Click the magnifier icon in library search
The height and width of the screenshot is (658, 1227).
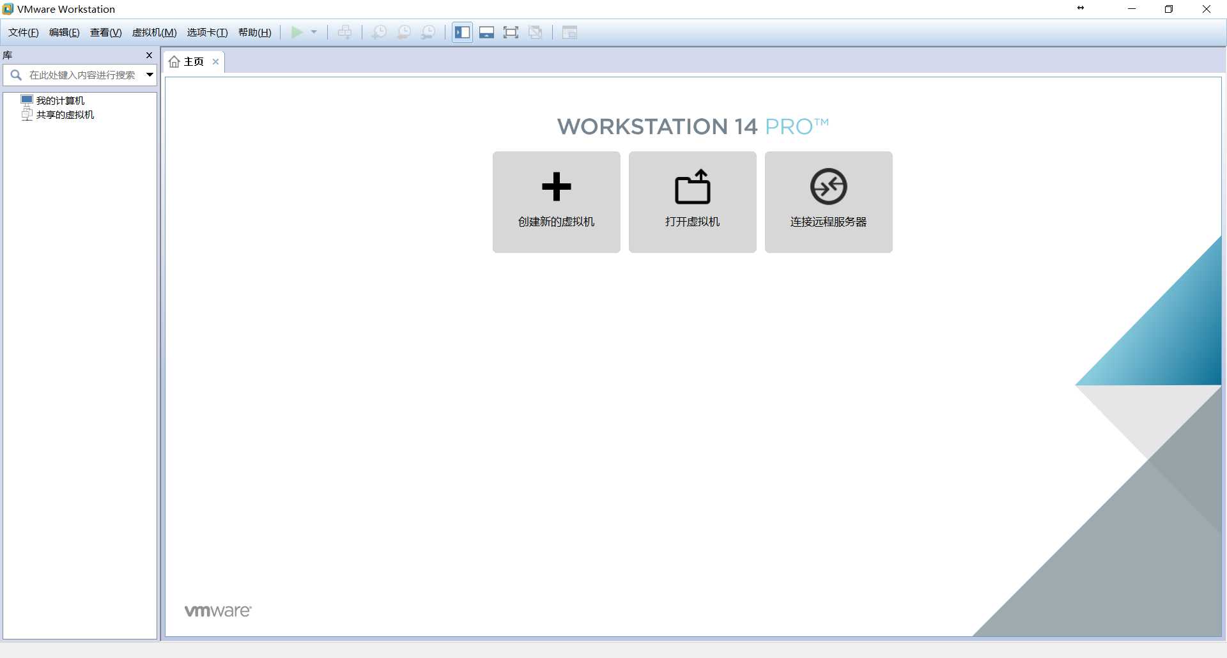coord(16,75)
